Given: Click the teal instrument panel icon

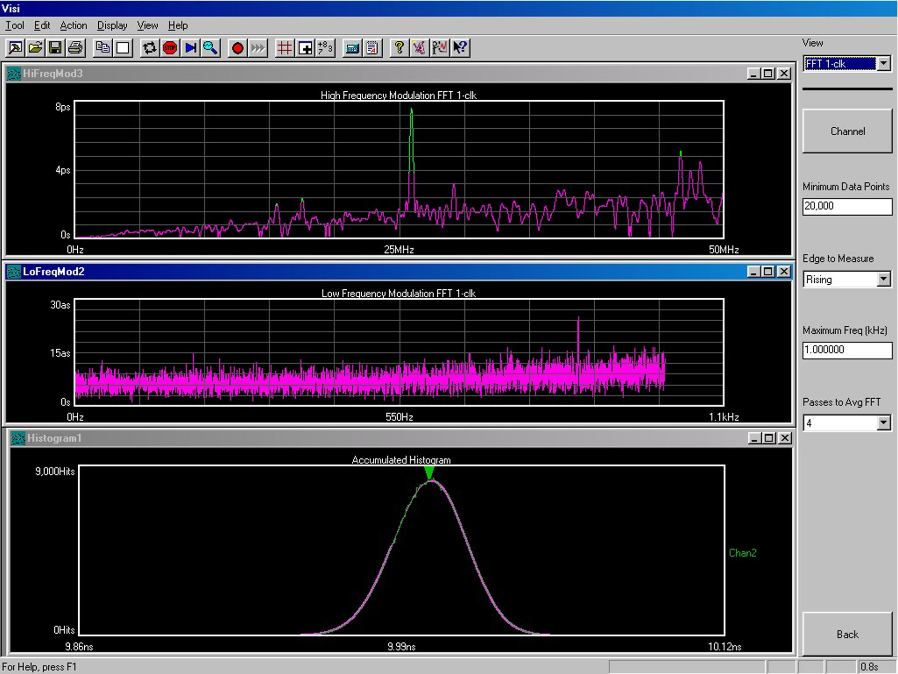Looking at the screenshot, I should 352,48.
